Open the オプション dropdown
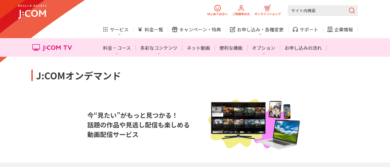The image size is (390, 167). [x=264, y=54]
